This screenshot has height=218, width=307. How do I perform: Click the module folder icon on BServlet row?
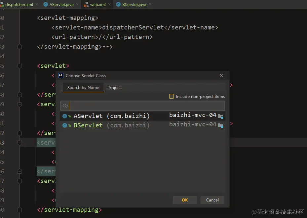pyautogui.click(x=220, y=125)
